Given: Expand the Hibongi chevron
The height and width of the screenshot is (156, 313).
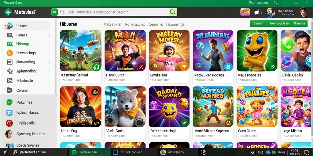Looking at the screenshot, I should [49, 44].
